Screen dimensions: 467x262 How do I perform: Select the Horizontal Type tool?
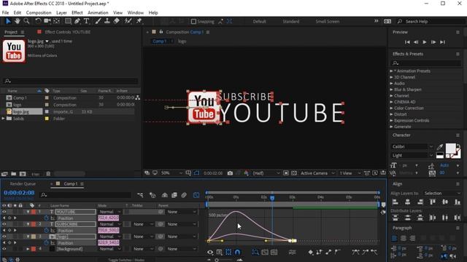[x=86, y=21]
